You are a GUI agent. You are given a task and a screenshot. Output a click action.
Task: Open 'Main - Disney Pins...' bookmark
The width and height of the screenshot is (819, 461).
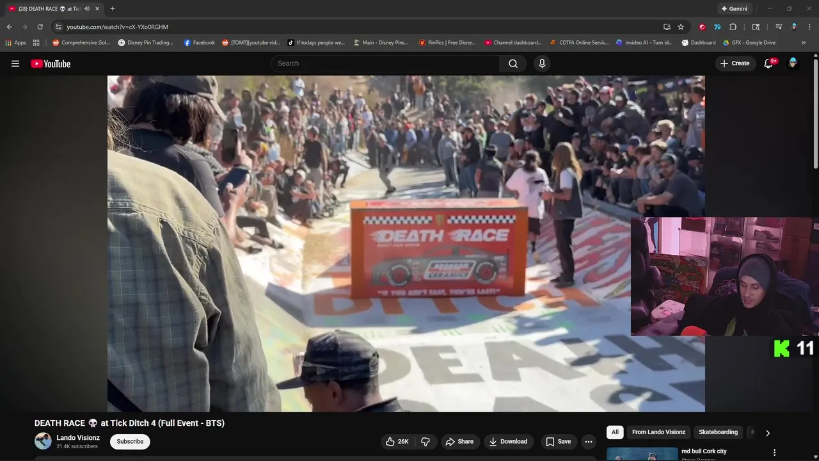tap(381, 43)
